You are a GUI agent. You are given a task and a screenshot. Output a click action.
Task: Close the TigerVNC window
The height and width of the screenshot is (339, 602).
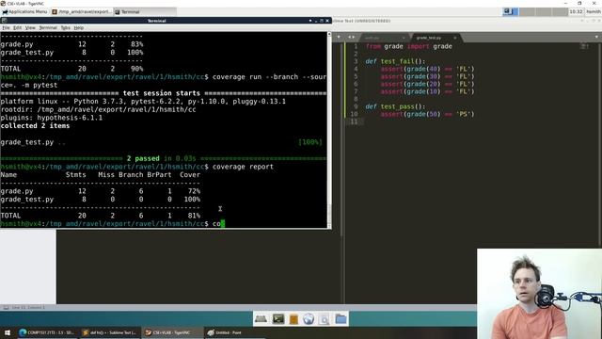[594, 3]
